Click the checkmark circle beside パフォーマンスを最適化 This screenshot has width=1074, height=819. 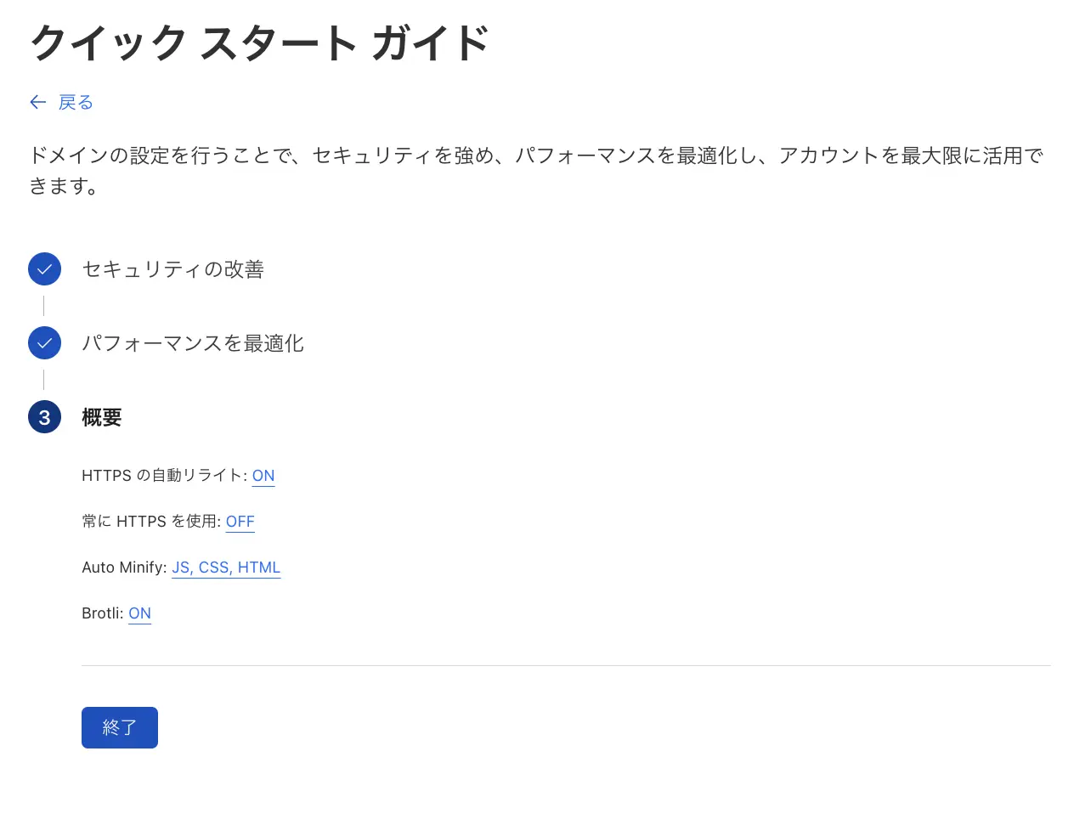44,343
